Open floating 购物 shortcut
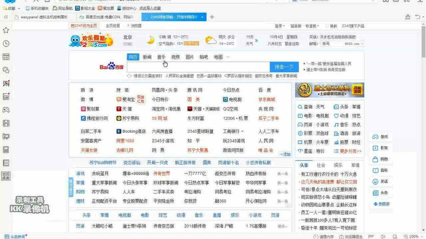The image size is (426, 239). pyautogui.click(x=380, y=159)
